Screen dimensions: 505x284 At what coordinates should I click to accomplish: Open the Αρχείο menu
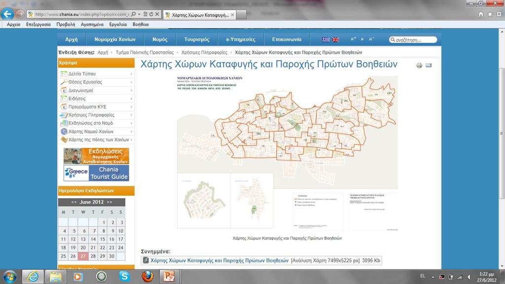click(x=13, y=25)
